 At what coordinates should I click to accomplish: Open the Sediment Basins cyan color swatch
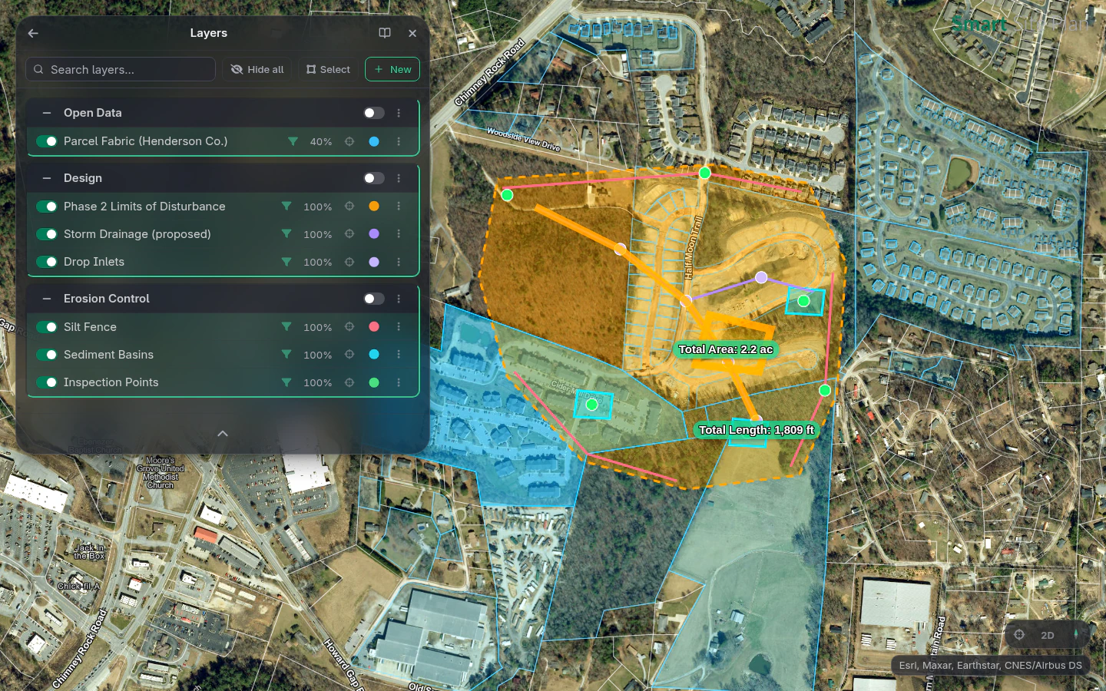pos(374,355)
